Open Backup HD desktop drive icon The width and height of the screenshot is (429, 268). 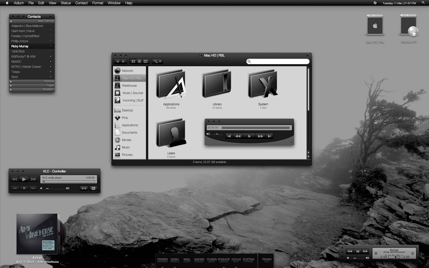point(409,26)
